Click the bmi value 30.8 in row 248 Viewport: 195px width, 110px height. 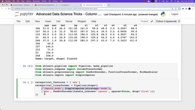(62, 41)
